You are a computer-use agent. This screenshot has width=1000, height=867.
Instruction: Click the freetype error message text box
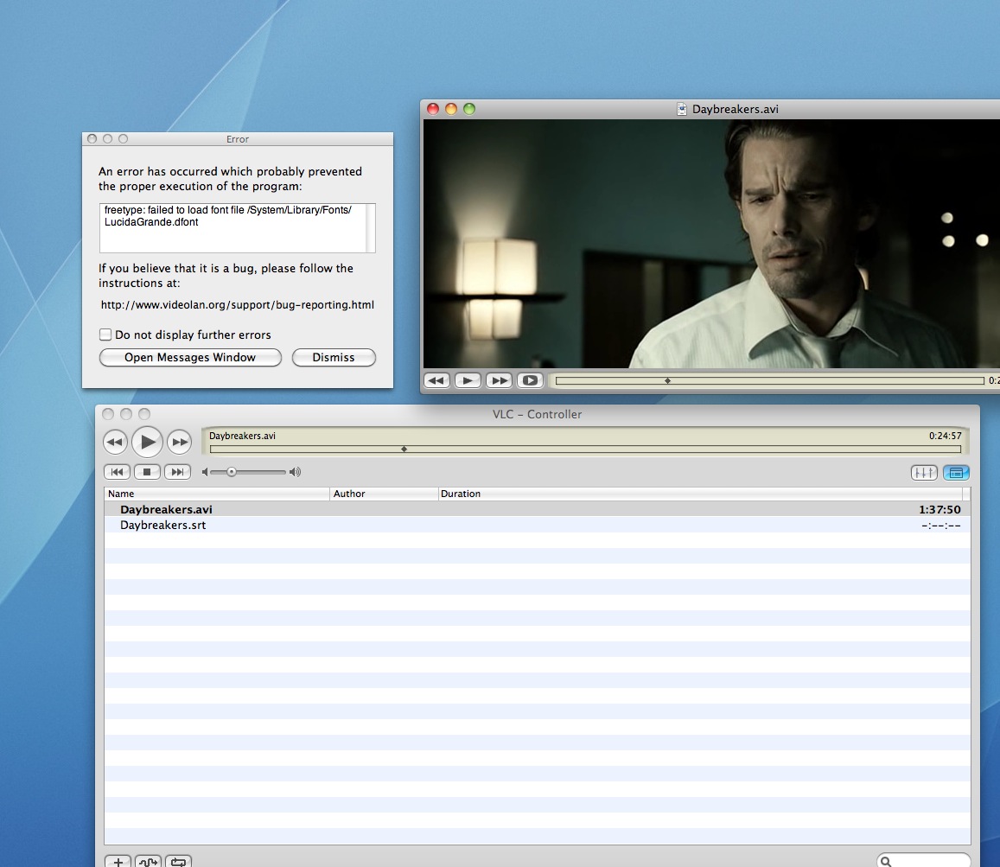(x=232, y=227)
